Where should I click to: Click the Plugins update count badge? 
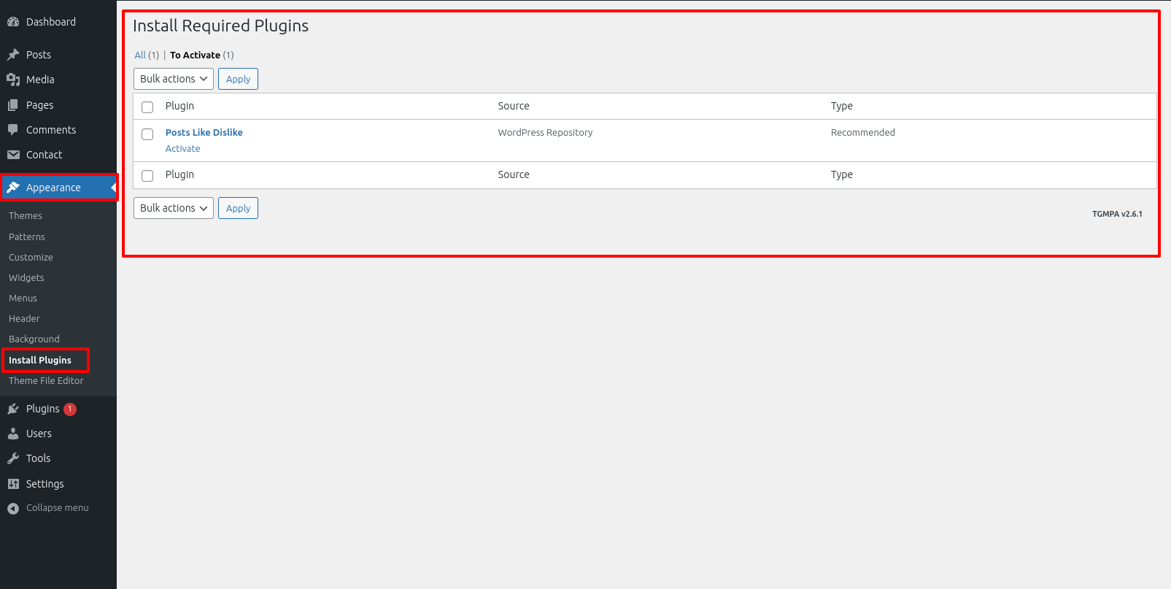pos(70,409)
